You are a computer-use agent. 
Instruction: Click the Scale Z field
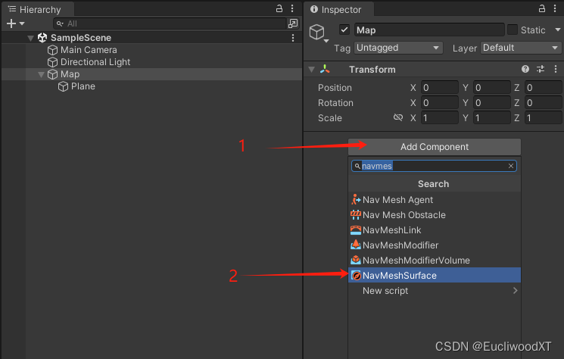(x=543, y=118)
